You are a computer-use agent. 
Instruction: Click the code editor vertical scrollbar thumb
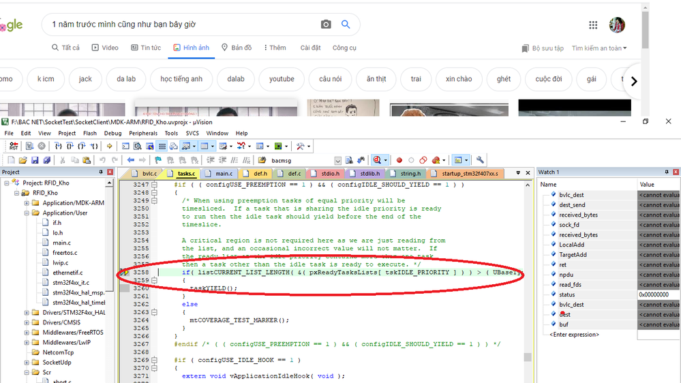click(528, 357)
